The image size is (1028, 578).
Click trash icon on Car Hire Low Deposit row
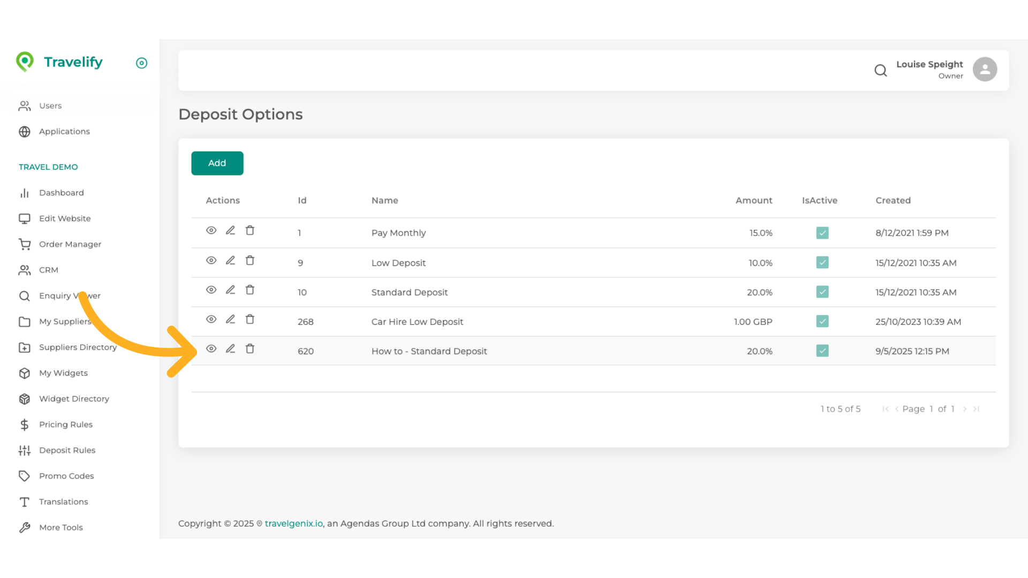coord(250,320)
